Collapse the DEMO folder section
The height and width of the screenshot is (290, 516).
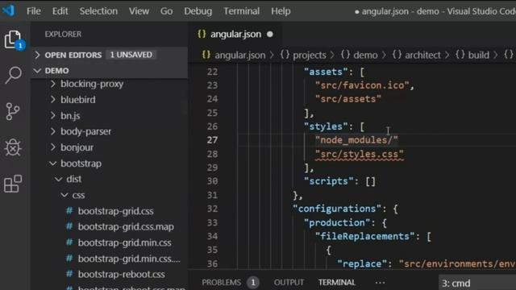click(x=37, y=70)
